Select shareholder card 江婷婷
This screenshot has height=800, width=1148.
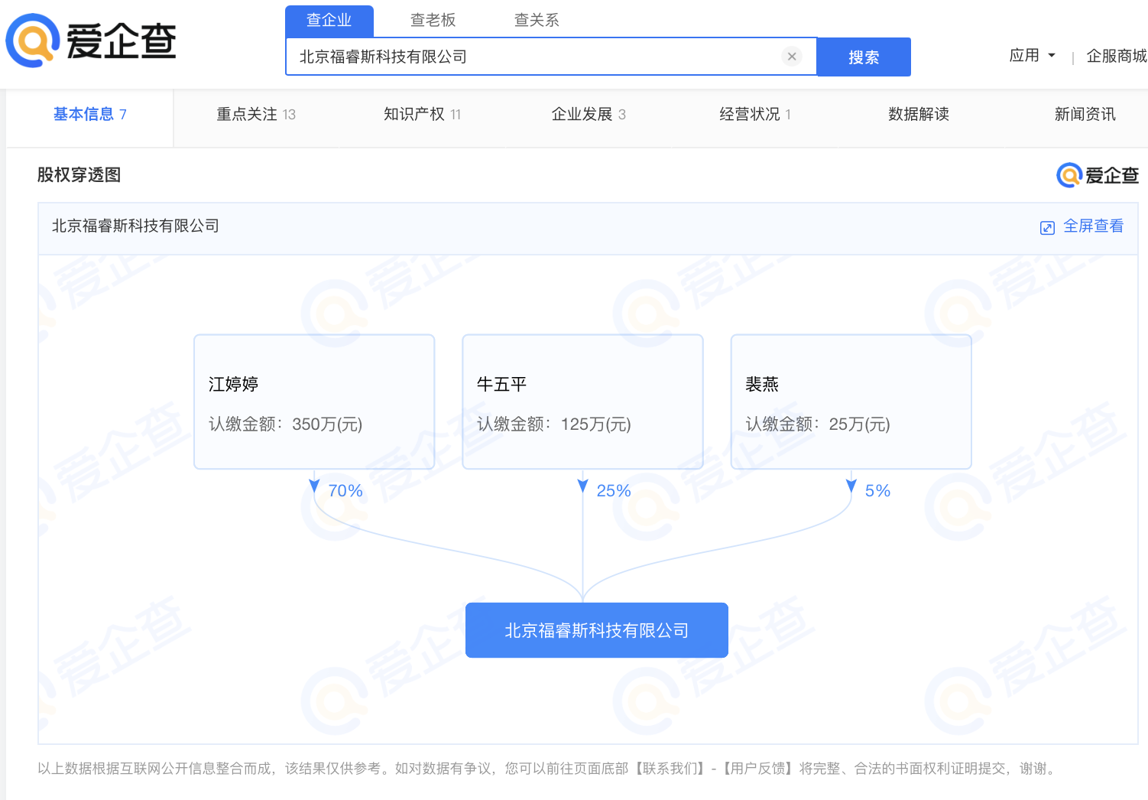(x=314, y=402)
